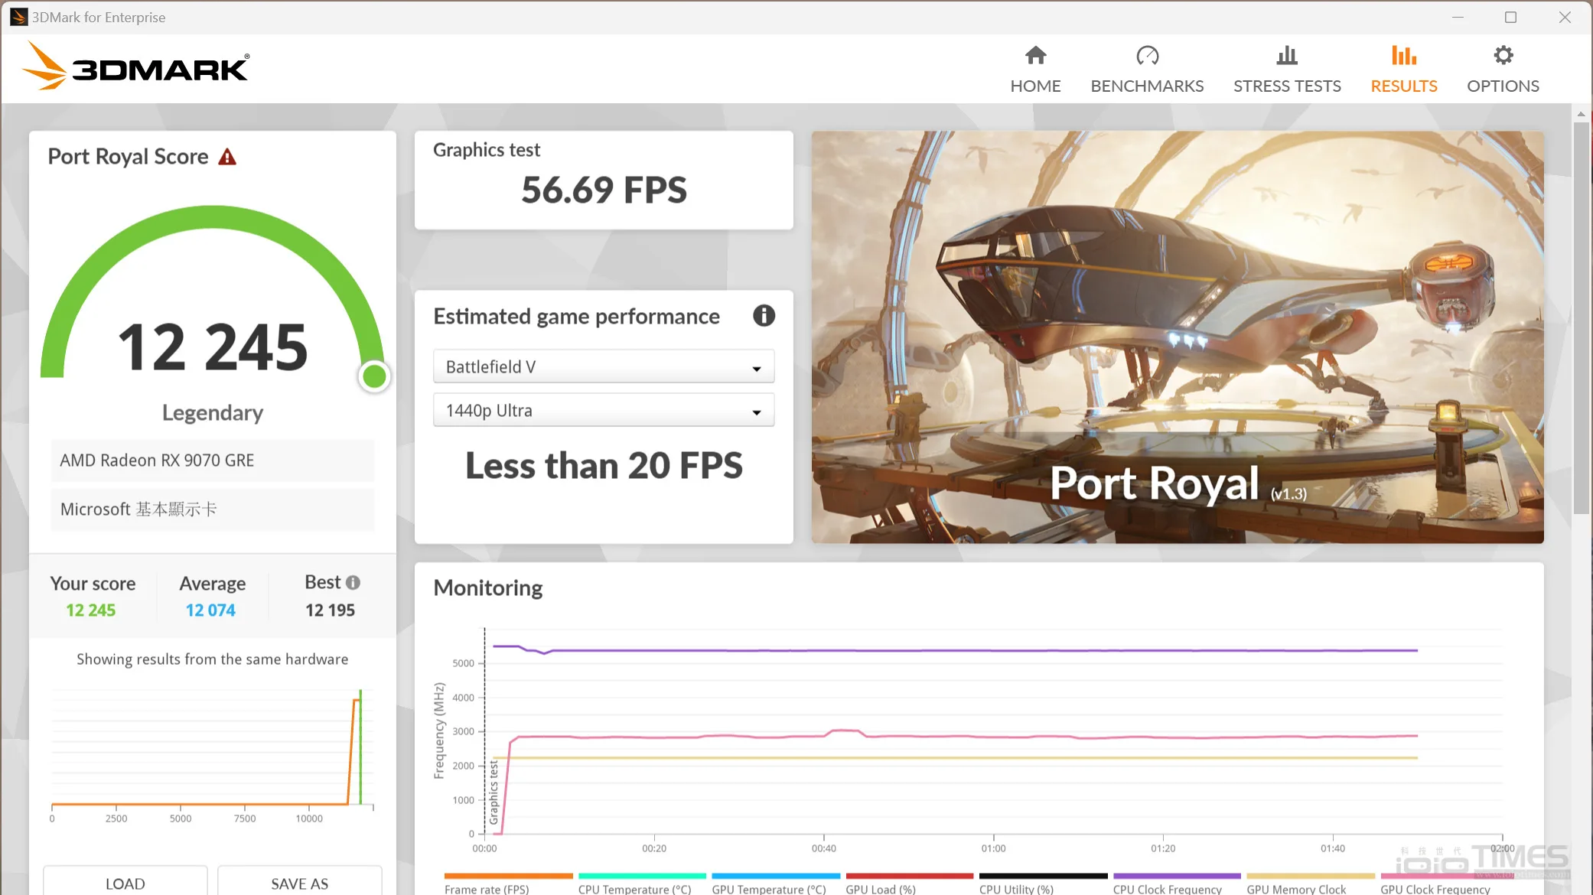Click the Monitoring heading
Screen dimensions: 1593x895
(x=488, y=587)
